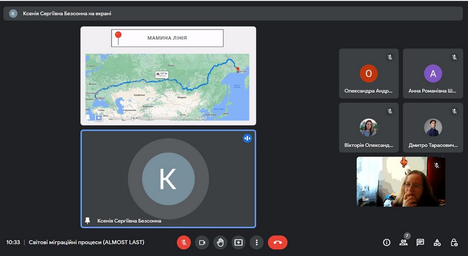This screenshot has width=468, height=256.
Task: Click pin icon on Ксенія Сергіївна Безсонна tile
Action: (x=88, y=221)
